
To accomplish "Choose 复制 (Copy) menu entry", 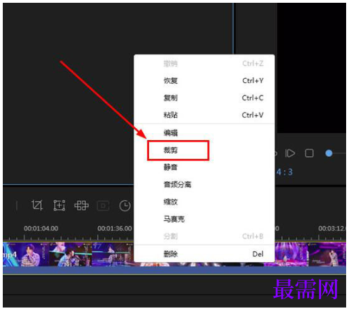I will (x=204, y=98).
